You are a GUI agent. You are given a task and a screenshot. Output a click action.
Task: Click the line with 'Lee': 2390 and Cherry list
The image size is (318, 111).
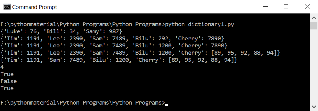[140, 53]
